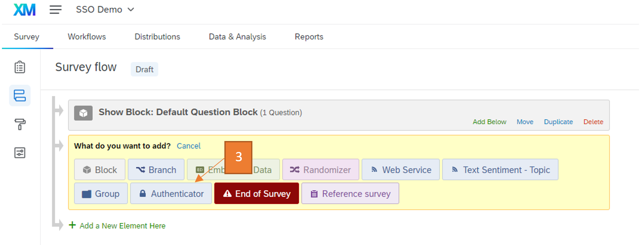Switch to the Workflows tab

[87, 37]
